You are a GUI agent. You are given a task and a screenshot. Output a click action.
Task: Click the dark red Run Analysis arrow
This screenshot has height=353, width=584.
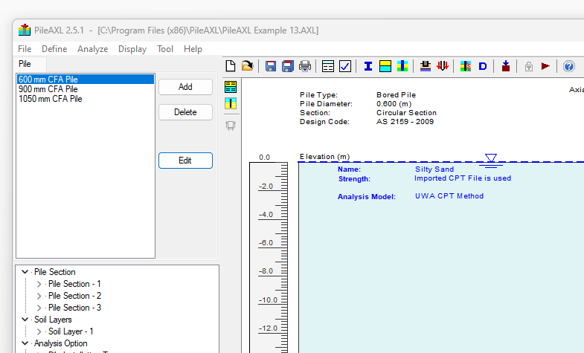[x=545, y=66]
